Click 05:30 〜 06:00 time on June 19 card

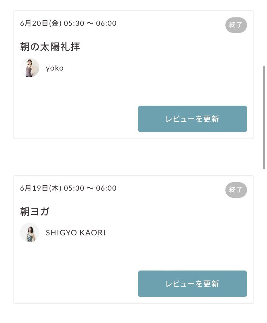click(90, 188)
